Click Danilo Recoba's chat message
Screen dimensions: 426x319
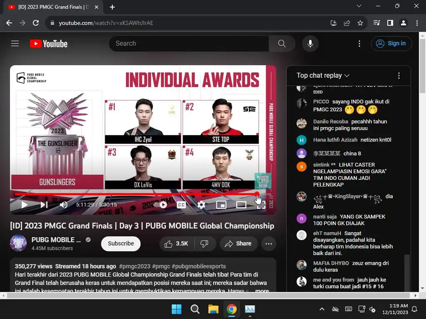coord(350,125)
